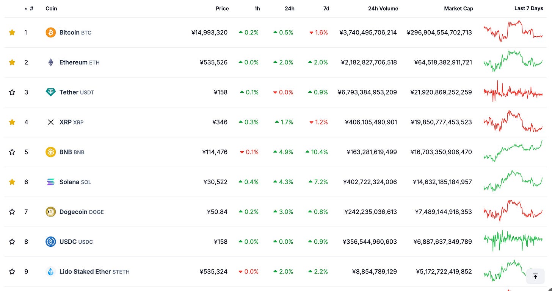Click BNB 24h change 4.9%

pos(283,152)
